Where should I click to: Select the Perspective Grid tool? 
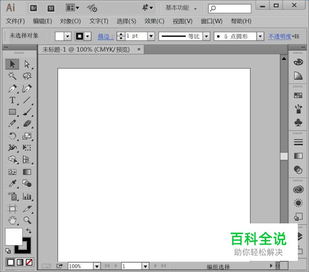tap(27, 160)
